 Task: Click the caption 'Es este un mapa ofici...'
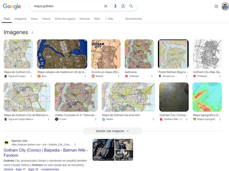pos(106,72)
